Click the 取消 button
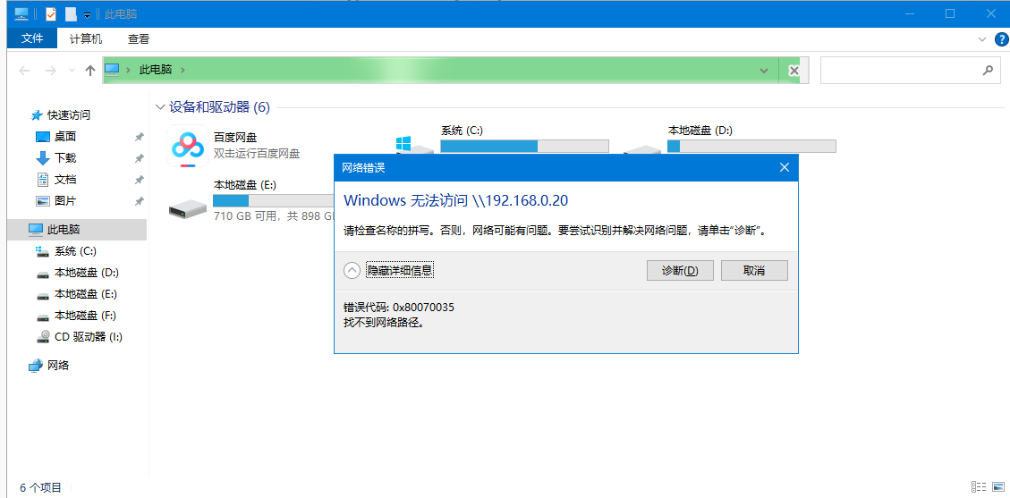The image size is (1010, 498). point(754,270)
